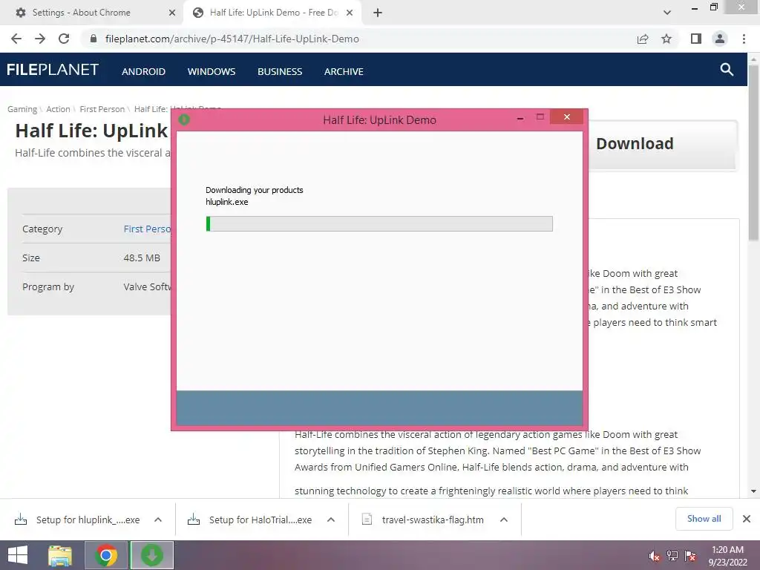Click the Action Center flag tray icon
The height and width of the screenshot is (570, 760).
pyautogui.click(x=690, y=556)
